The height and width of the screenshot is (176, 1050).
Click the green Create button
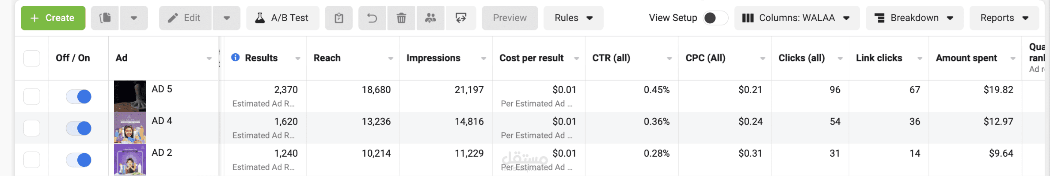point(53,18)
